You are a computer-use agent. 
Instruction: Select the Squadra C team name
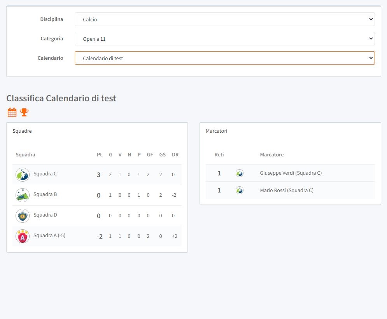click(45, 174)
